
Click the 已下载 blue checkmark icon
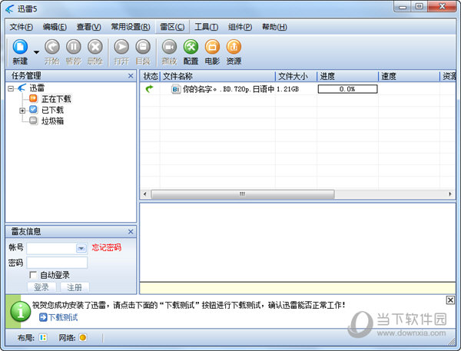click(34, 109)
